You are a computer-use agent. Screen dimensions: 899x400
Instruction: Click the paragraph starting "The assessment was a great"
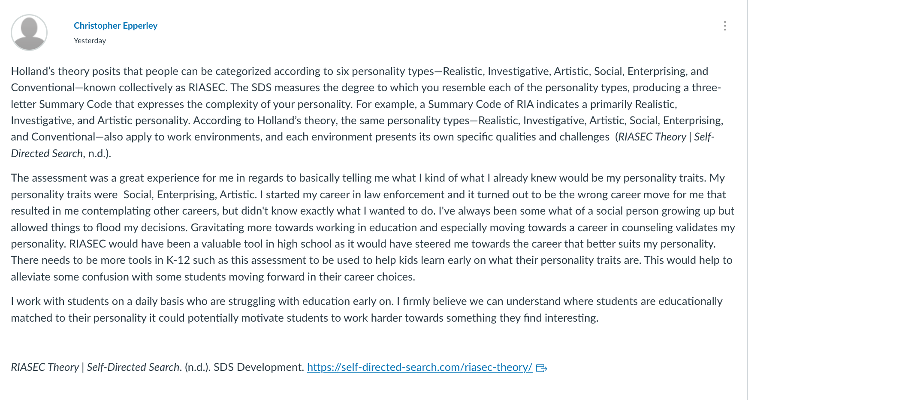click(372, 227)
